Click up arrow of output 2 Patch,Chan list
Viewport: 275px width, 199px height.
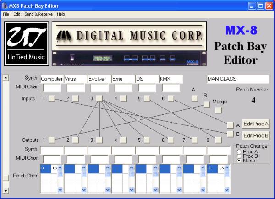[84, 168]
